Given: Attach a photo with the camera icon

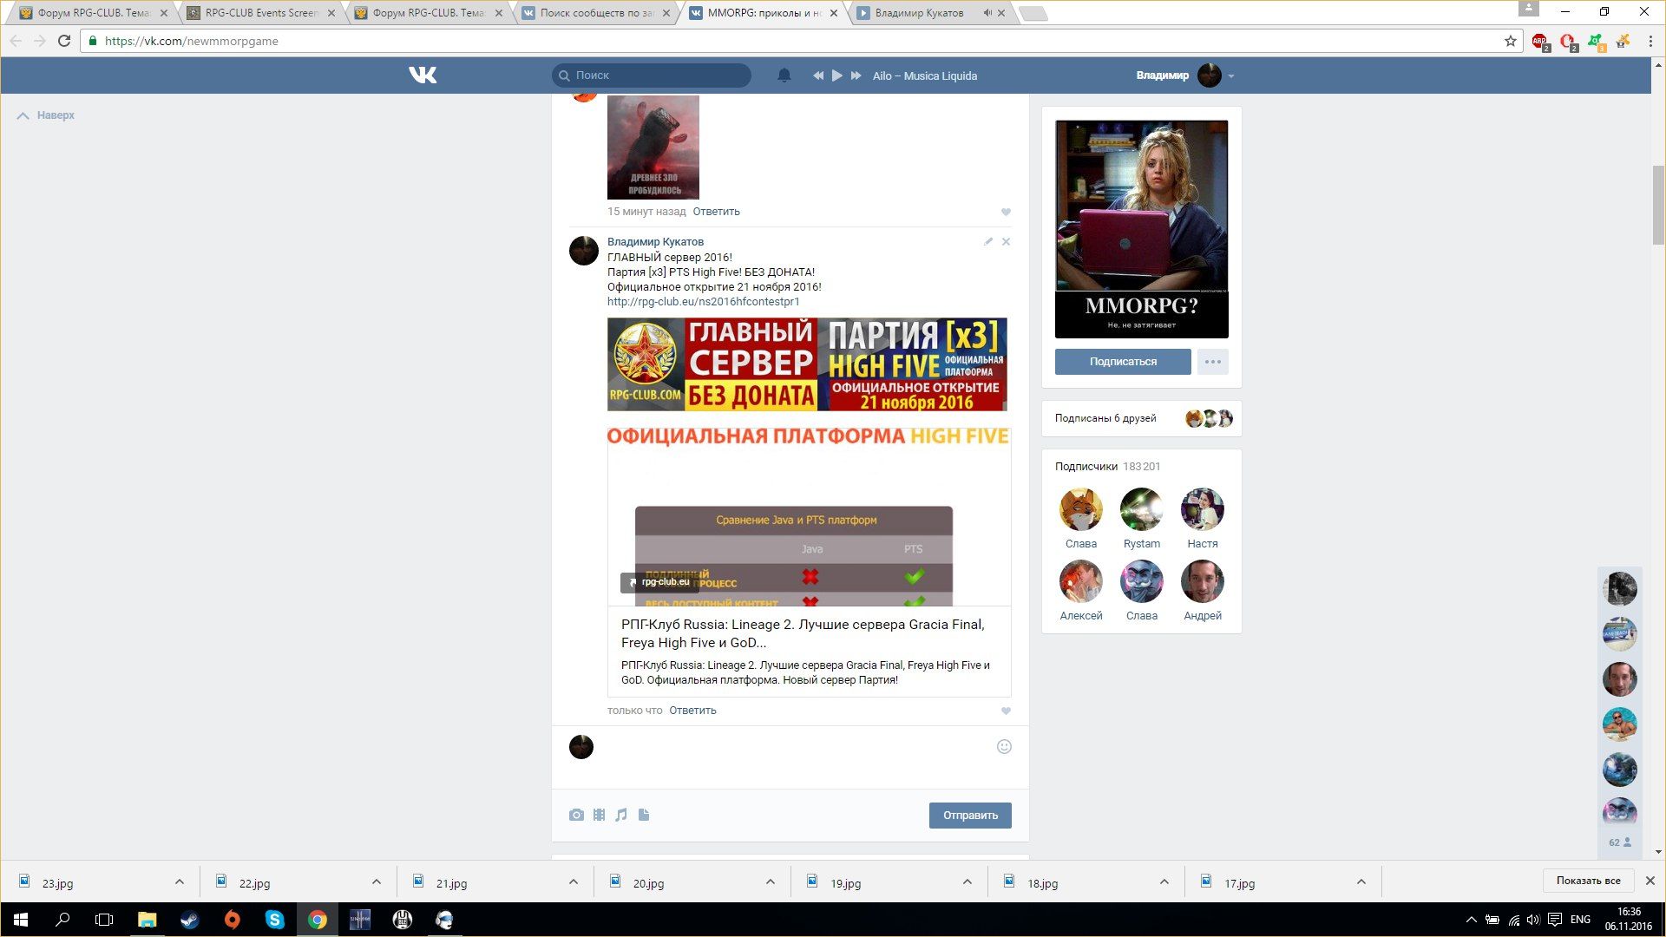Looking at the screenshot, I should [576, 815].
